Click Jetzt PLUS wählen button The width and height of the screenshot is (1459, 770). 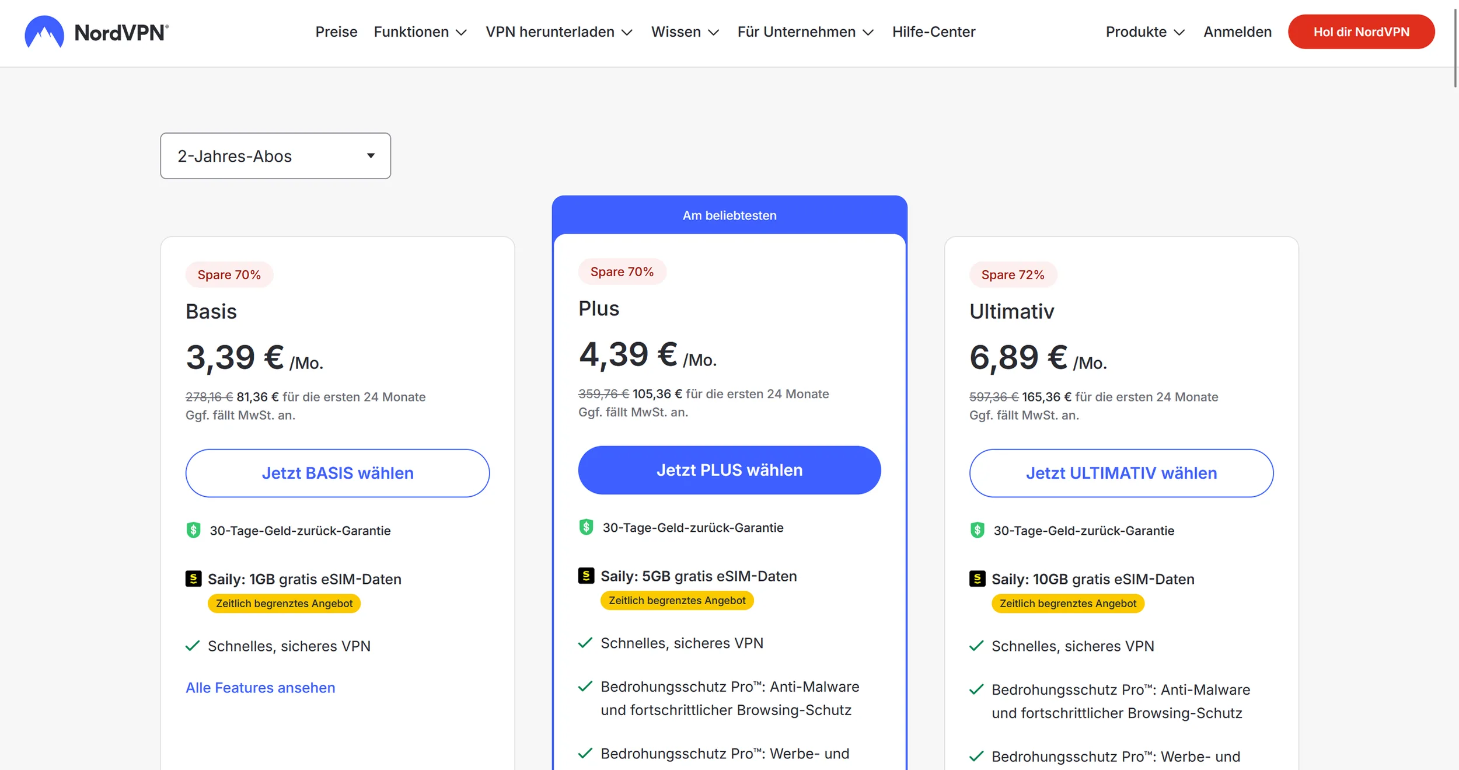[x=729, y=470]
